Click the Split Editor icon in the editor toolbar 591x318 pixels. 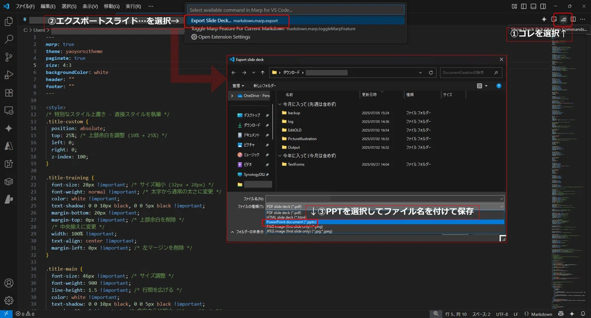[x=573, y=19]
